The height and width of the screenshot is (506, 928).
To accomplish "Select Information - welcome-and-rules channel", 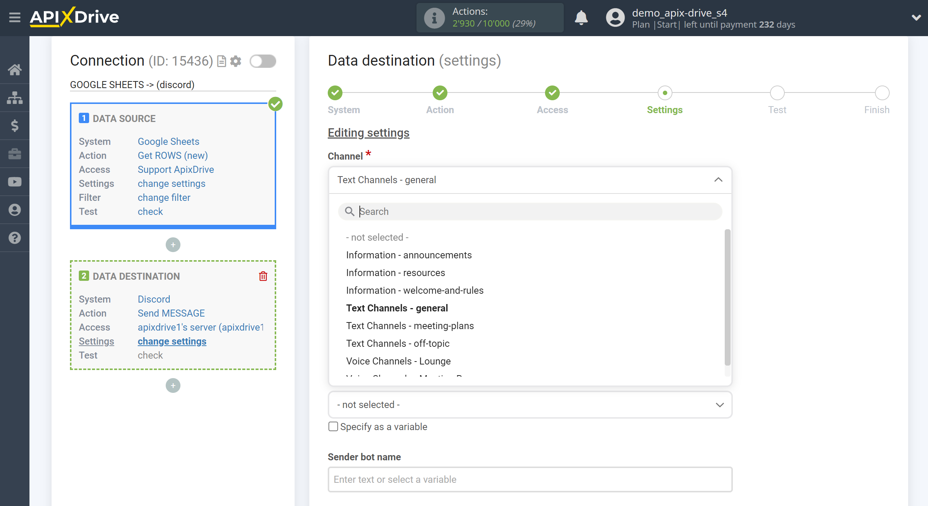I will [415, 290].
